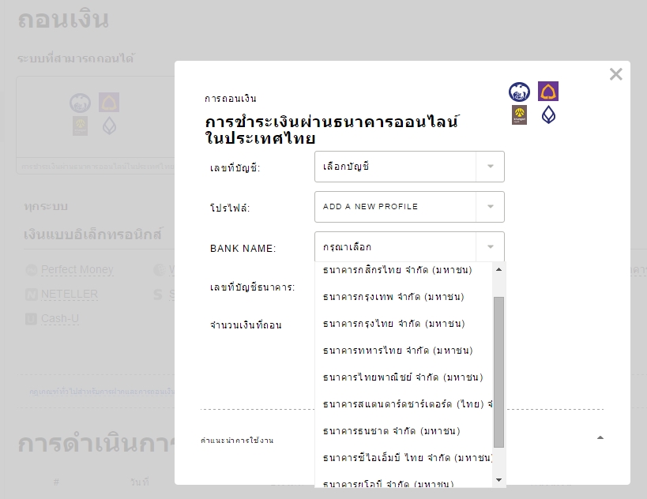Click the Perfect Money icon in background page

[x=32, y=270]
